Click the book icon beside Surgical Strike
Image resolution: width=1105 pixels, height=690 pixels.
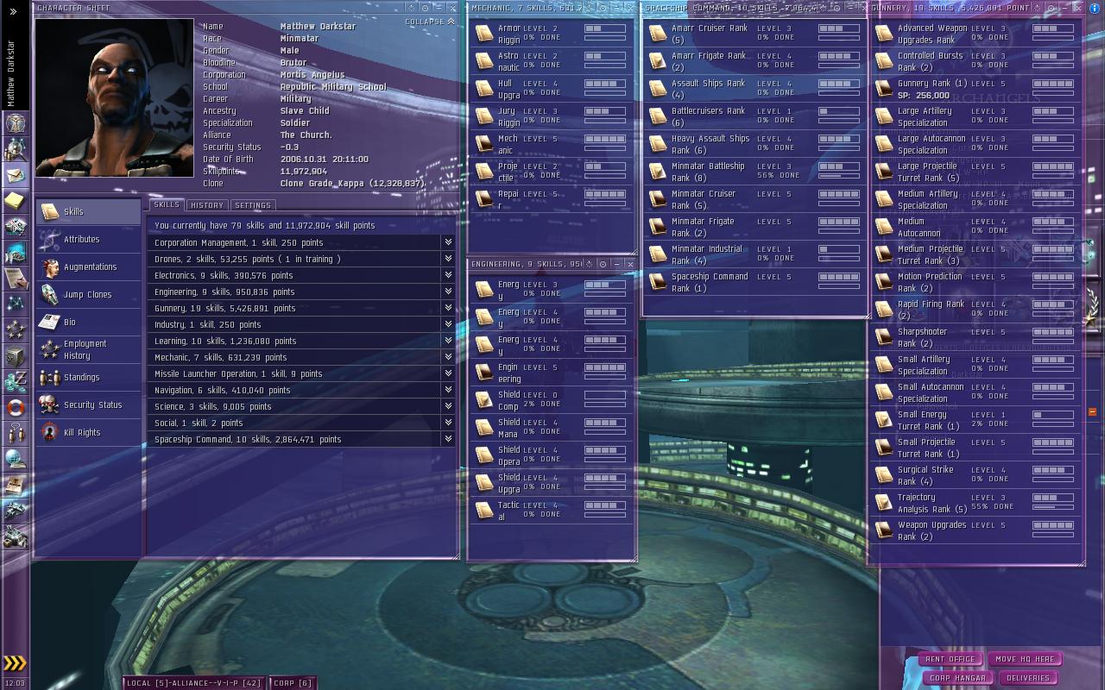pos(884,475)
